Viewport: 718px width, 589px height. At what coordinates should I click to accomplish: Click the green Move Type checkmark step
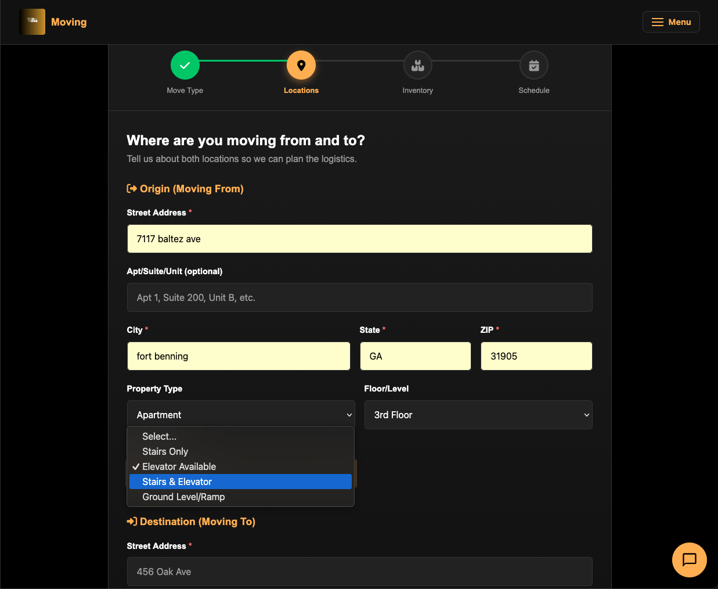point(185,66)
